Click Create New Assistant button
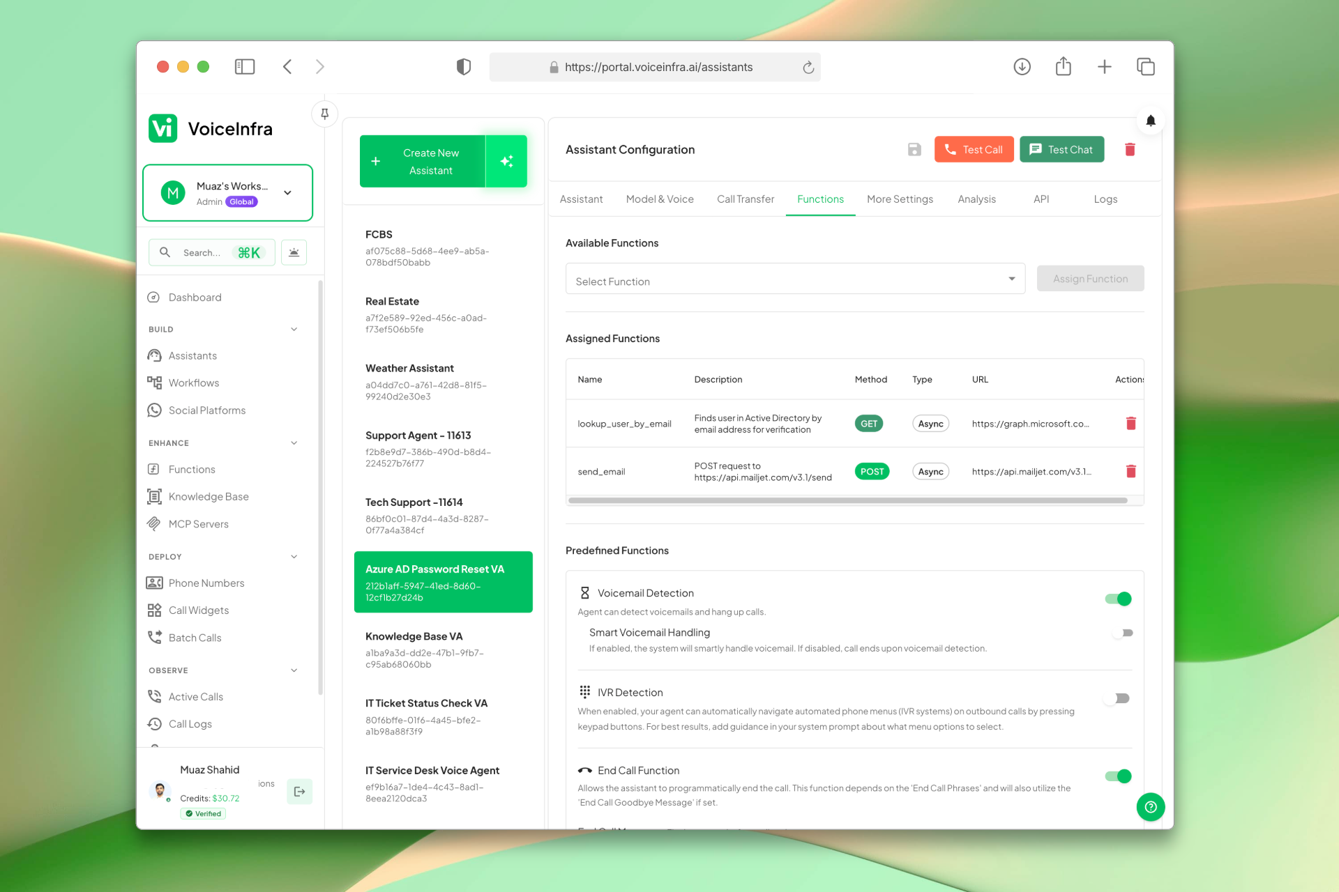The height and width of the screenshot is (892, 1339). click(423, 161)
